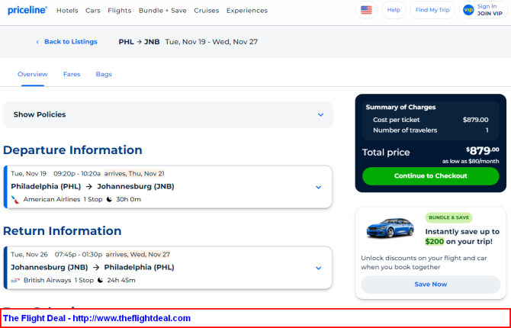Click the American Airlines logo icon

tap(15, 200)
